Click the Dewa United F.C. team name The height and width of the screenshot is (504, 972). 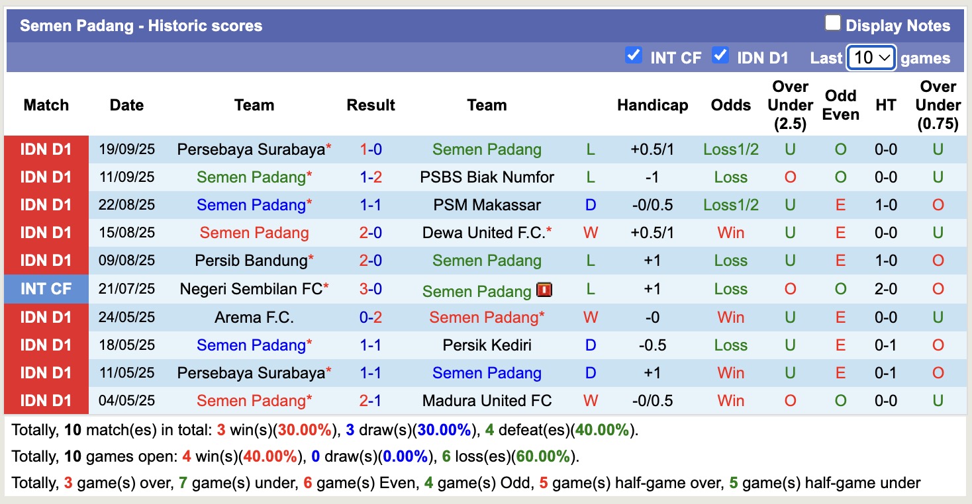pos(483,233)
